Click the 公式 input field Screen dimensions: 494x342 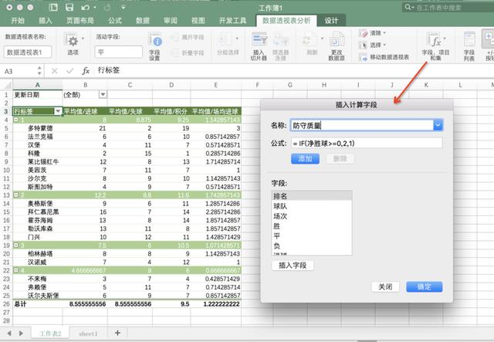tap(367, 143)
